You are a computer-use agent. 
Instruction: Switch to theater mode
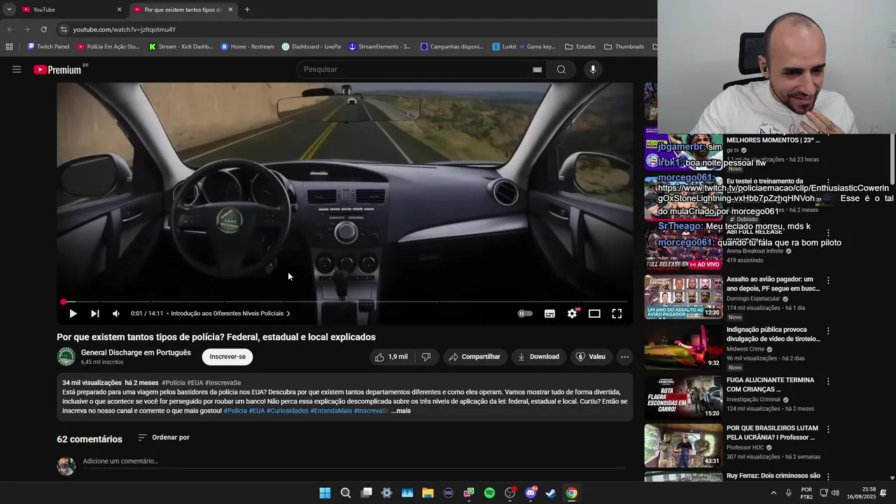[594, 314]
